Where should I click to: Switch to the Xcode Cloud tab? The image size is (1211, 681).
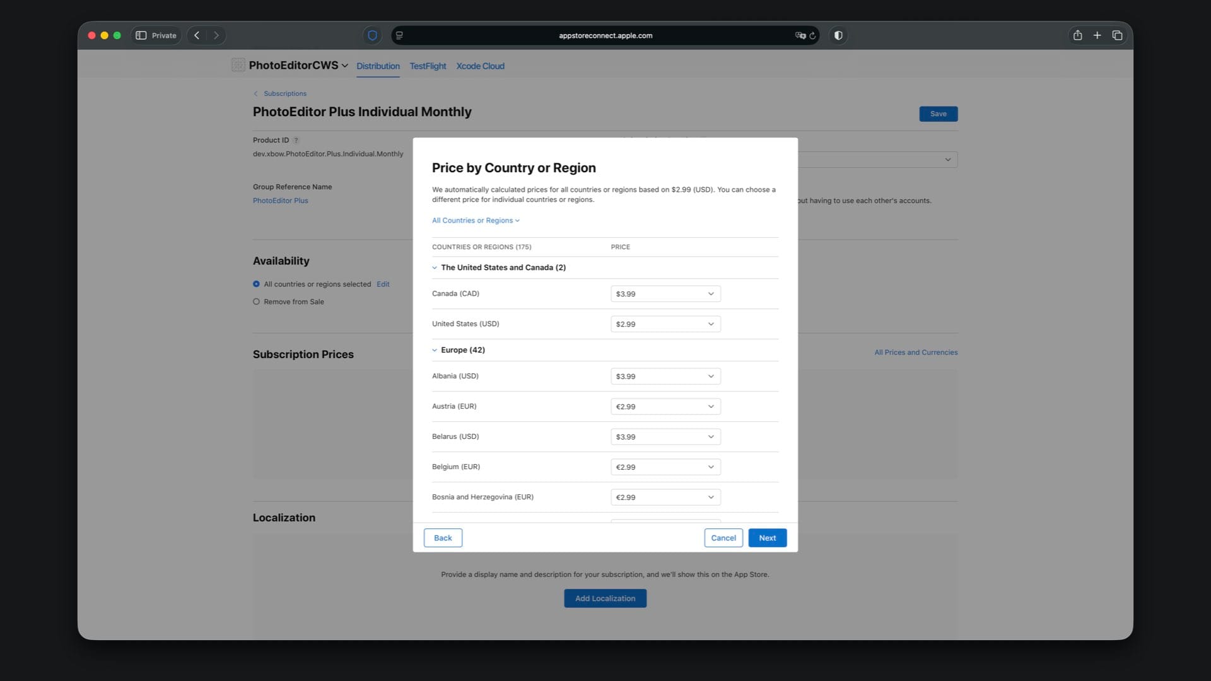coord(480,66)
